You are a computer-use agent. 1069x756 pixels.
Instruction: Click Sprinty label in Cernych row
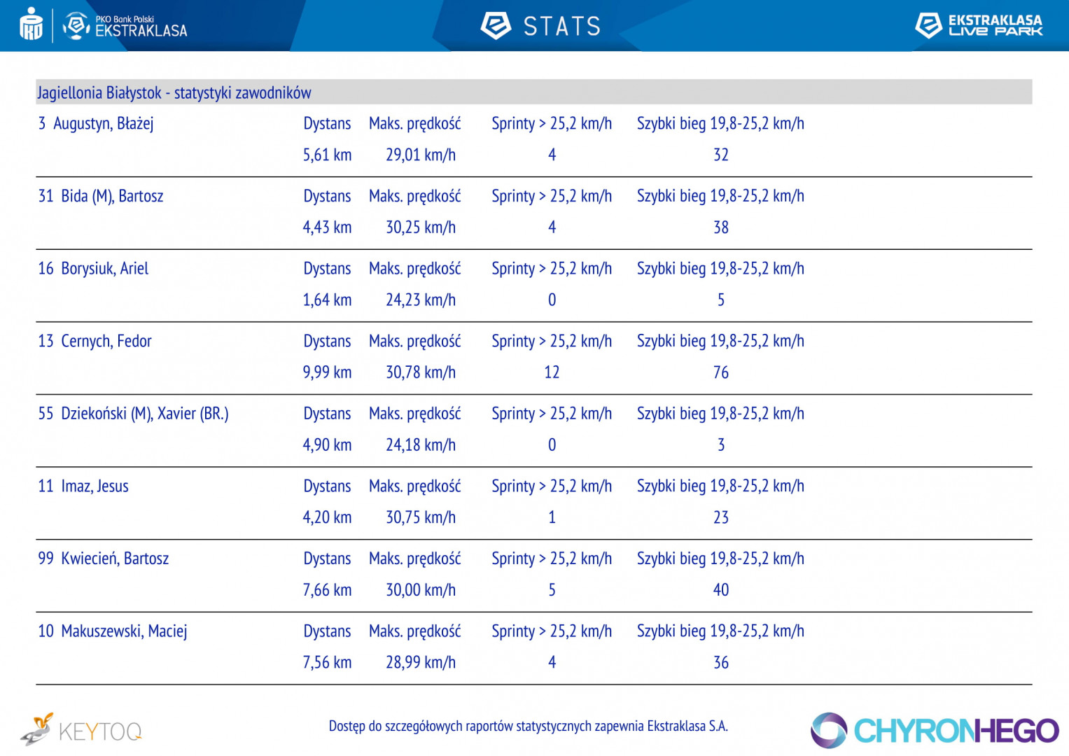[x=552, y=341]
